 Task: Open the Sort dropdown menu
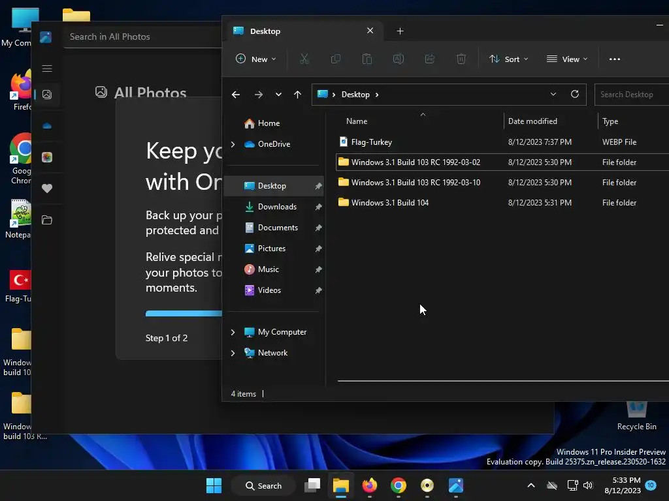(508, 59)
